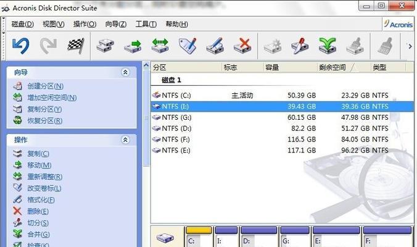Sort by 容量 column header

tap(291, 67)
